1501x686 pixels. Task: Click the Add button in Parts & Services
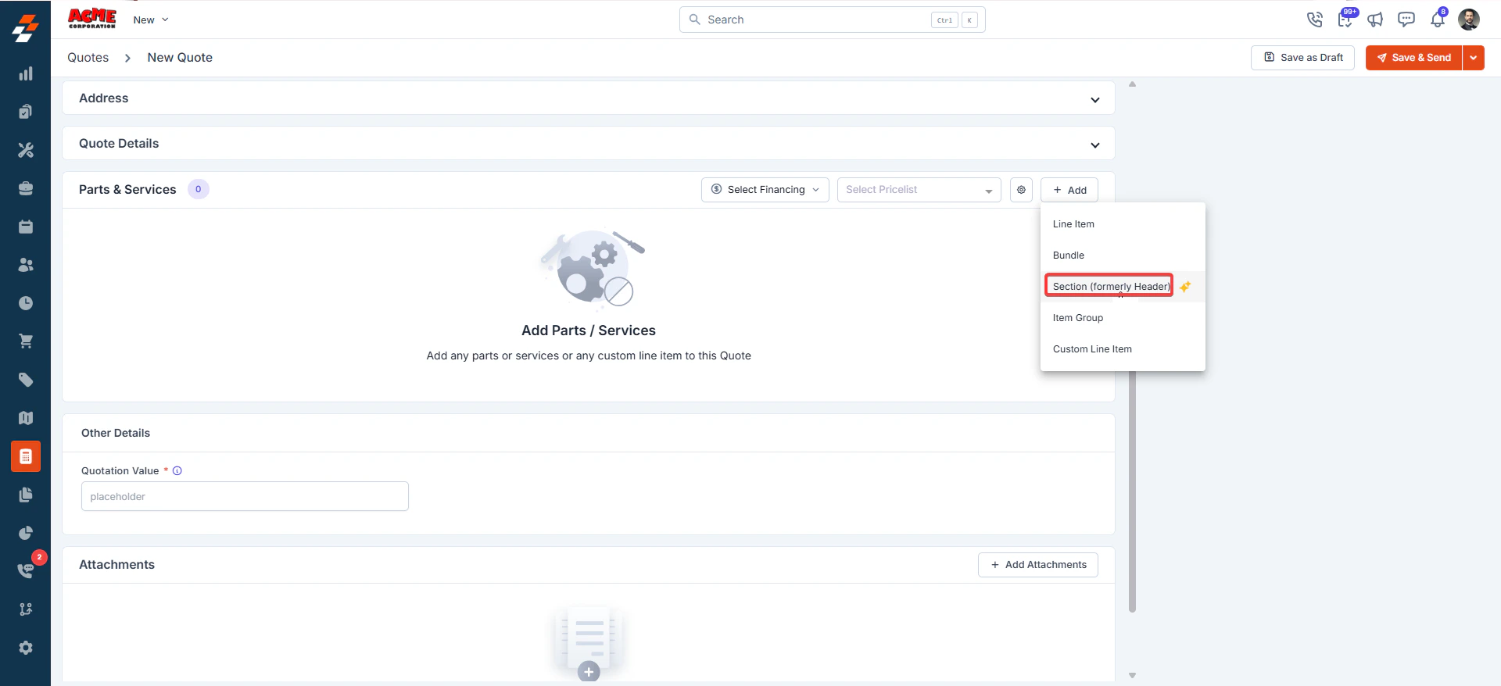coord(1069,190)
